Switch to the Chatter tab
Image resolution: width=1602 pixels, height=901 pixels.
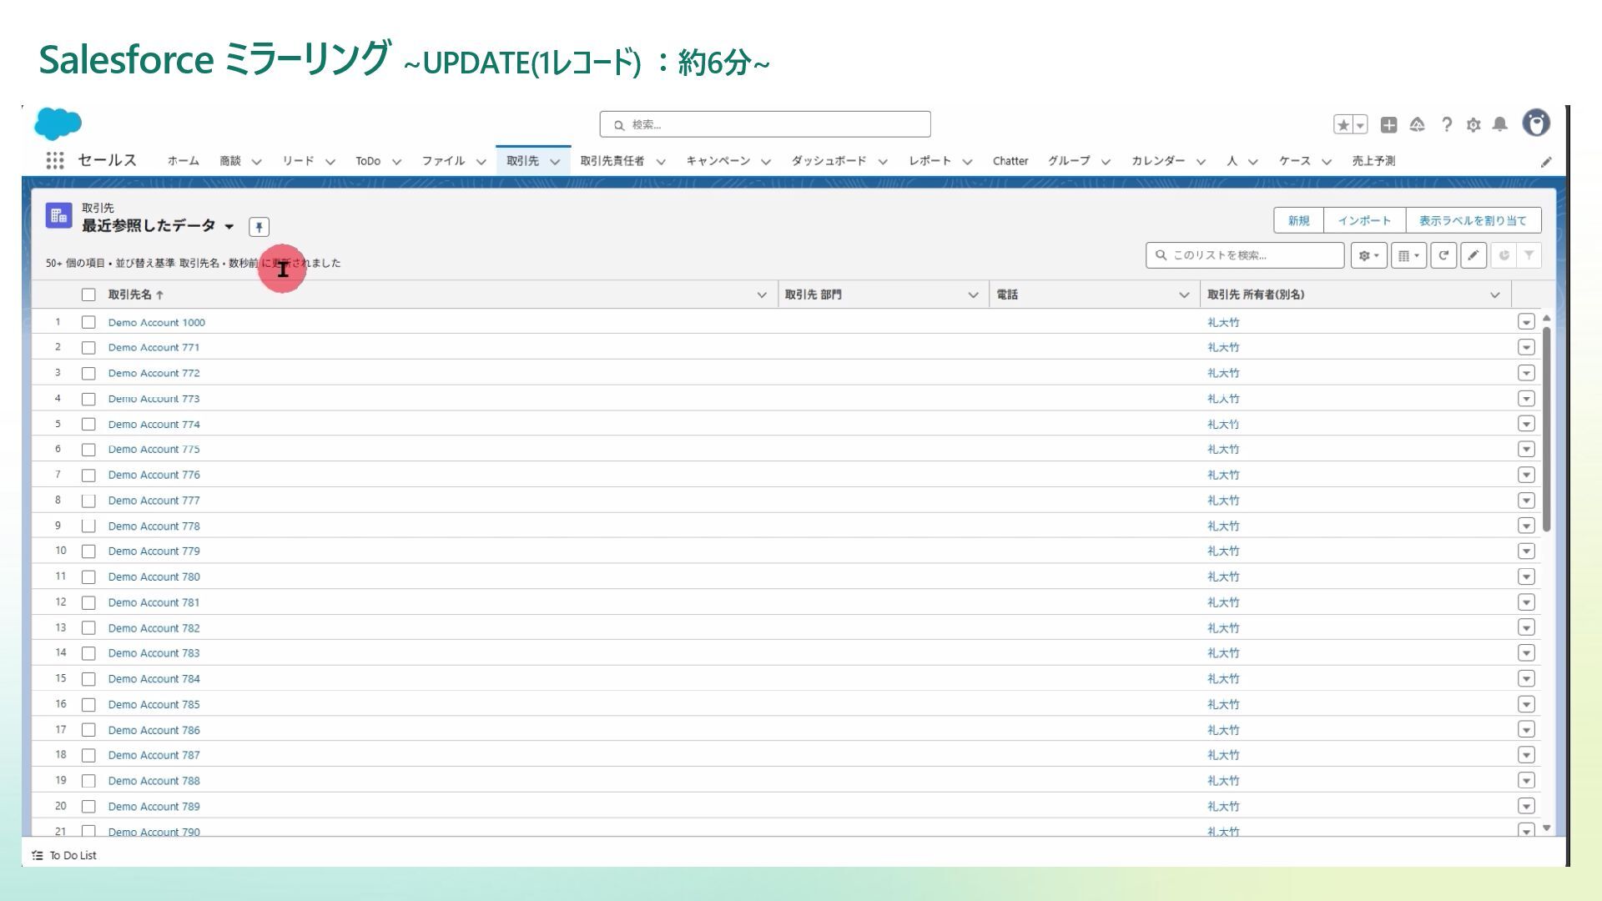(x=1010, y=161)
